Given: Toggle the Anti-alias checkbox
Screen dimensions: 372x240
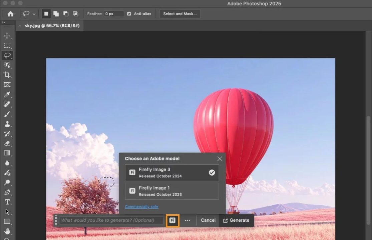Looking at the screenshot, I should [129, 14].
